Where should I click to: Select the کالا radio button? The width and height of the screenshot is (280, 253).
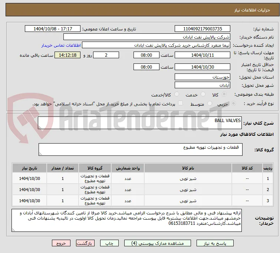click(x=224, y=94)
